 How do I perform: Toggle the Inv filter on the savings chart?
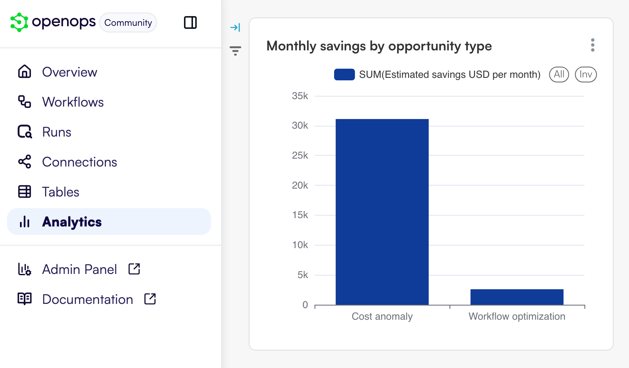point(586,75)
